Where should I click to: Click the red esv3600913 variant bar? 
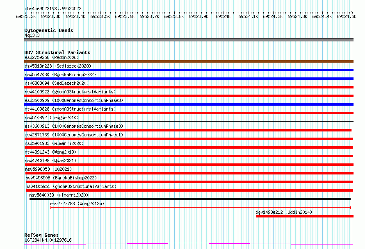pos(188,130)
